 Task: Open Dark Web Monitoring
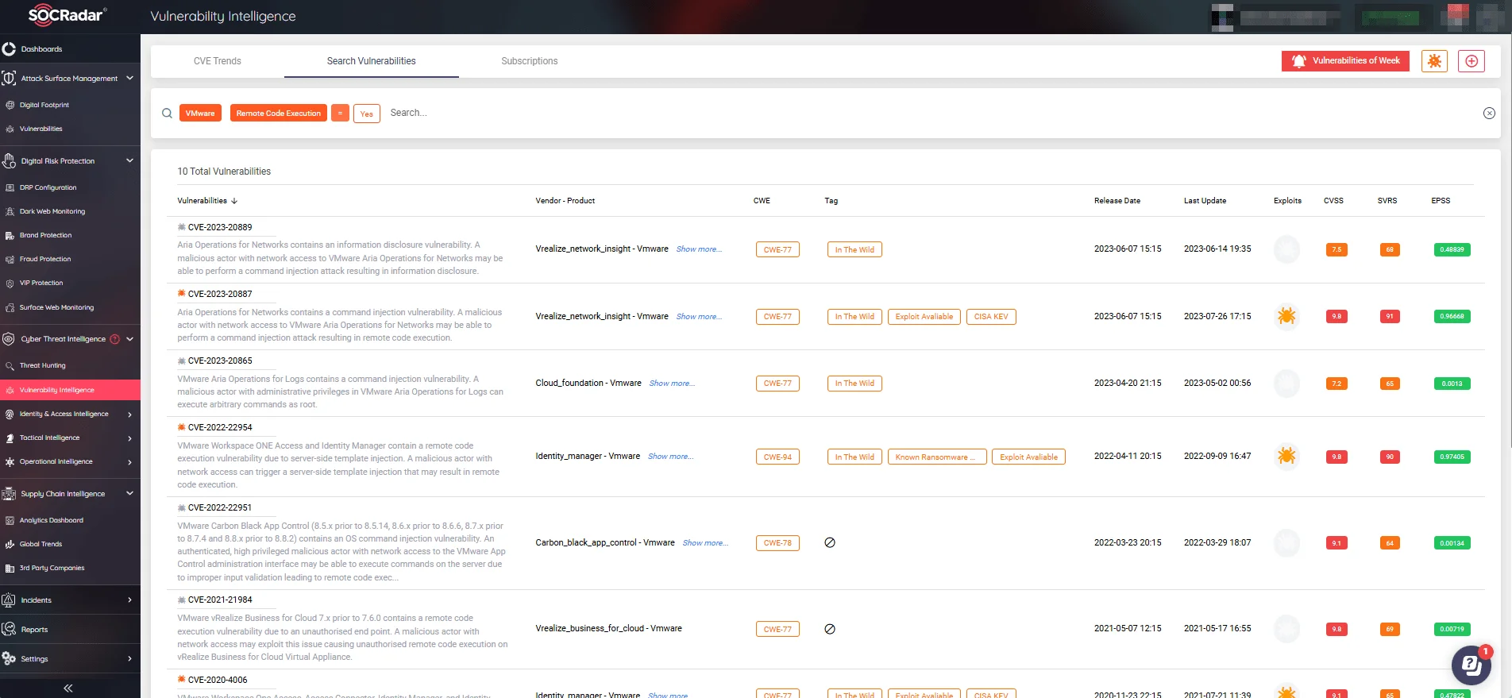pyautogui.click(x=52, y=211)
